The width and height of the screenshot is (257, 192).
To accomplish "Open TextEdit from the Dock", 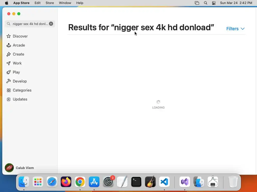I will coord(122,182).
